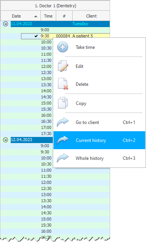Select 16:00 slot on 11.04.2023
146x243 pixels.
tap(46, 115)
